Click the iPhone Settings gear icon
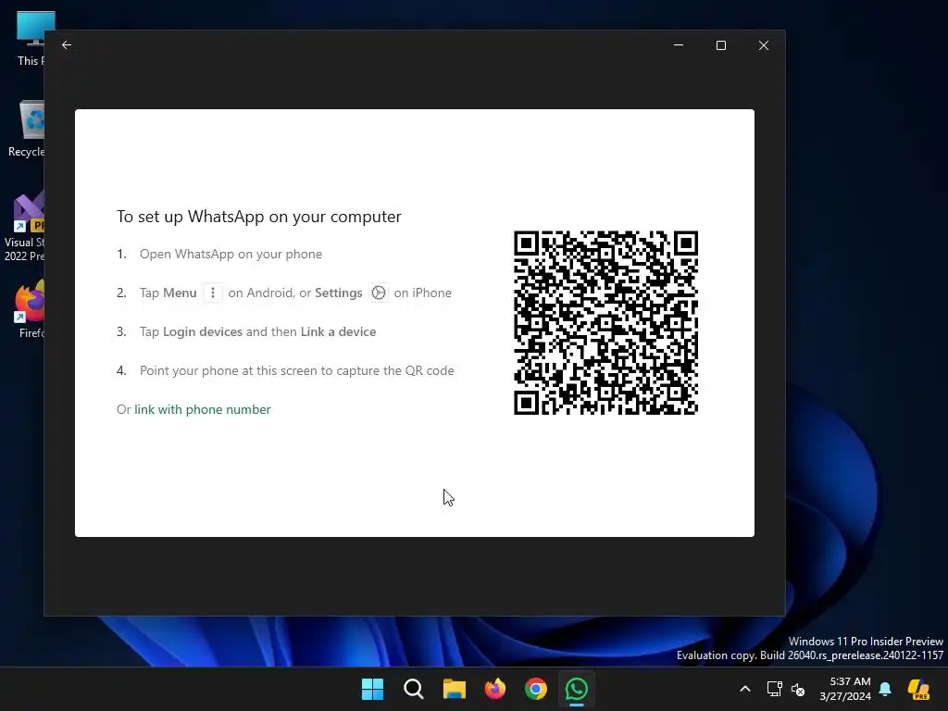 [379, 293]
